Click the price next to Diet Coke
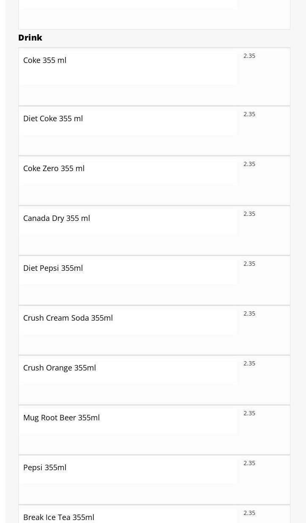The height and width of the screenshot is (523, 306). pos(249,114)
